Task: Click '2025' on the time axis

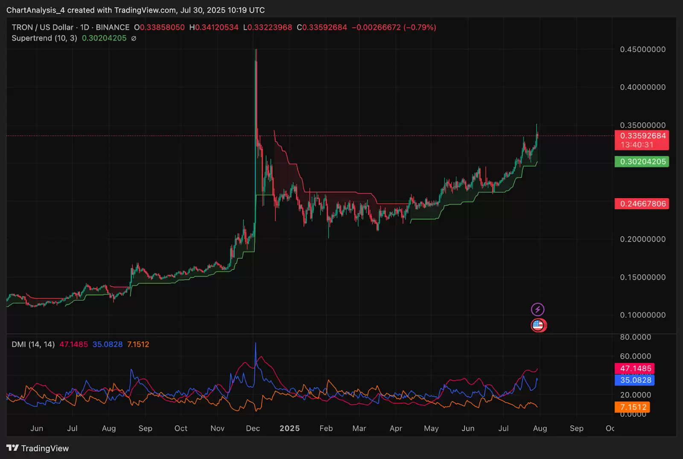Action: point(290,428)
